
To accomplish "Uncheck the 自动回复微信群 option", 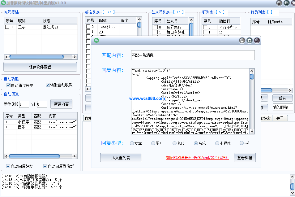I will click(x=45, y=166).
